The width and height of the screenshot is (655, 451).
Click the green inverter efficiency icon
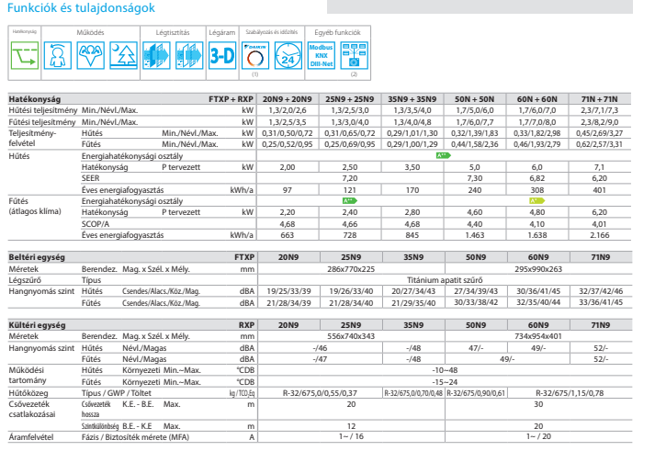click(25, 55)
